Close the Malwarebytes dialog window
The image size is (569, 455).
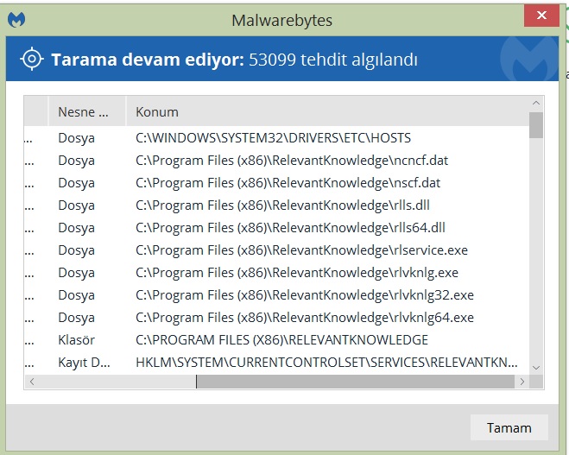541,16
